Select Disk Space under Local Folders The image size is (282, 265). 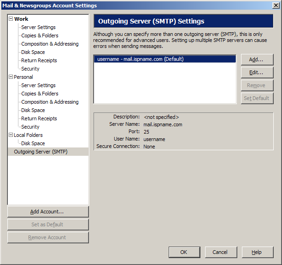coord(33,143)
